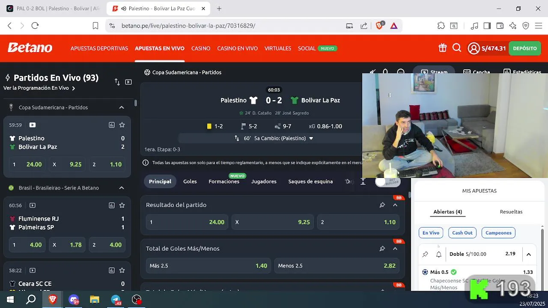Collapse Total de Goles Más/Menos section

[395, 249]
